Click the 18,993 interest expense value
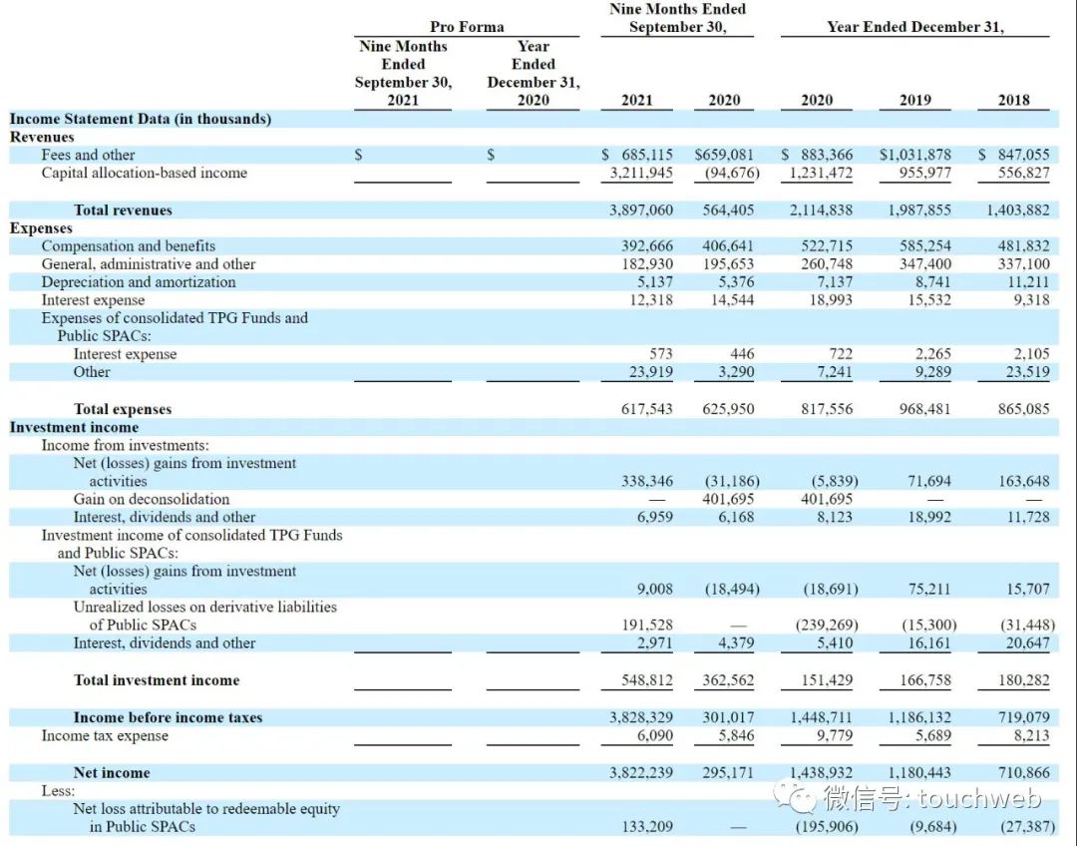This screenshot has height=846, width=1077. 831,300
